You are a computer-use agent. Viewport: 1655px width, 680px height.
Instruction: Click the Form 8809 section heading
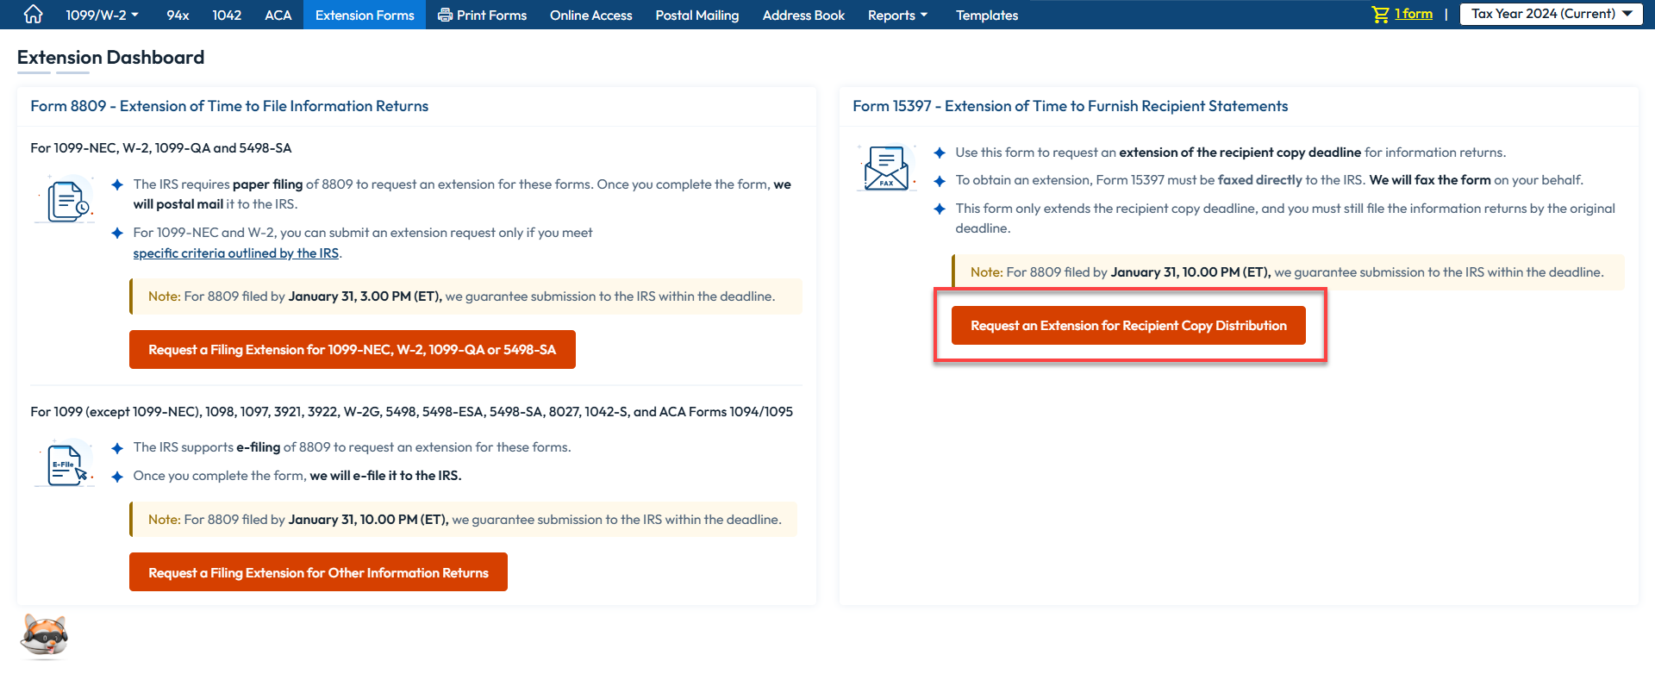click(x=229, y=106)
